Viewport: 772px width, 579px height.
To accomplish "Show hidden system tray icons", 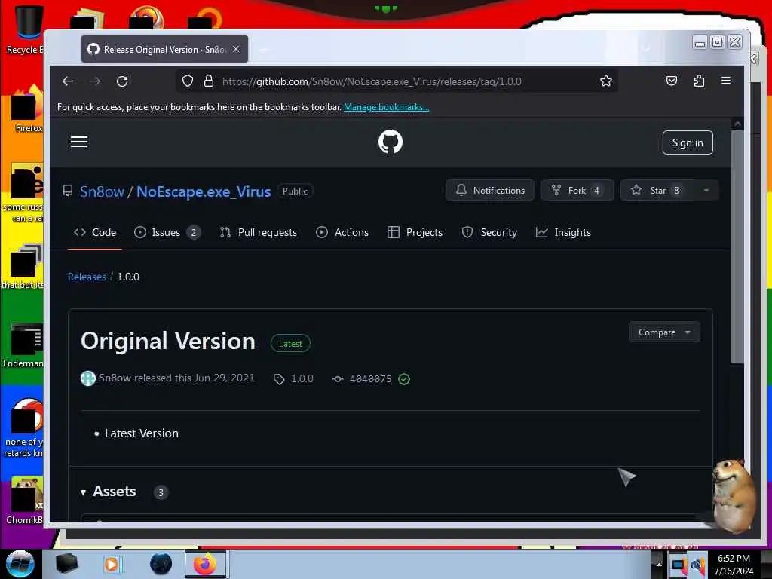I will click(659, 564).
